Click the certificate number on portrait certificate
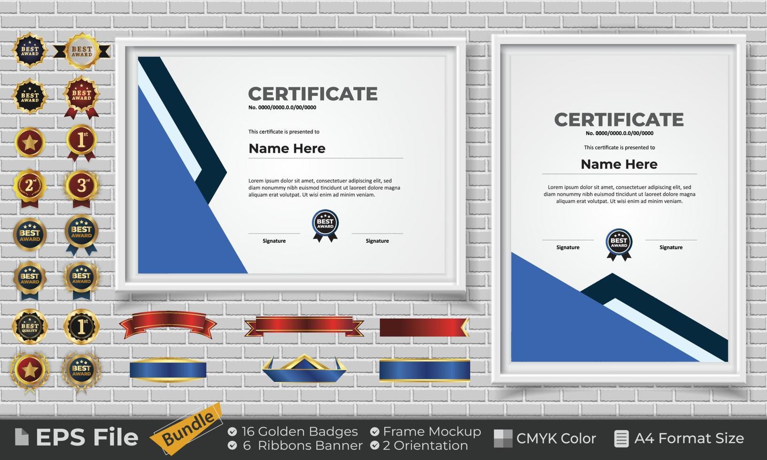This screenshot has width=767, height=460. point(620,133)
